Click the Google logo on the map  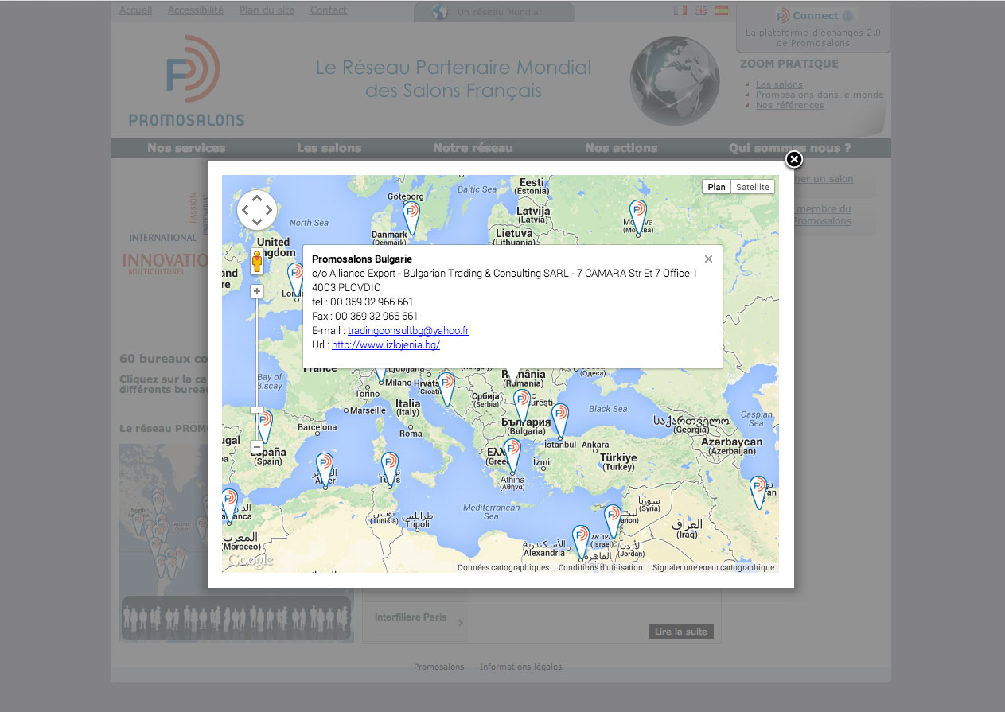click(251, 561)
